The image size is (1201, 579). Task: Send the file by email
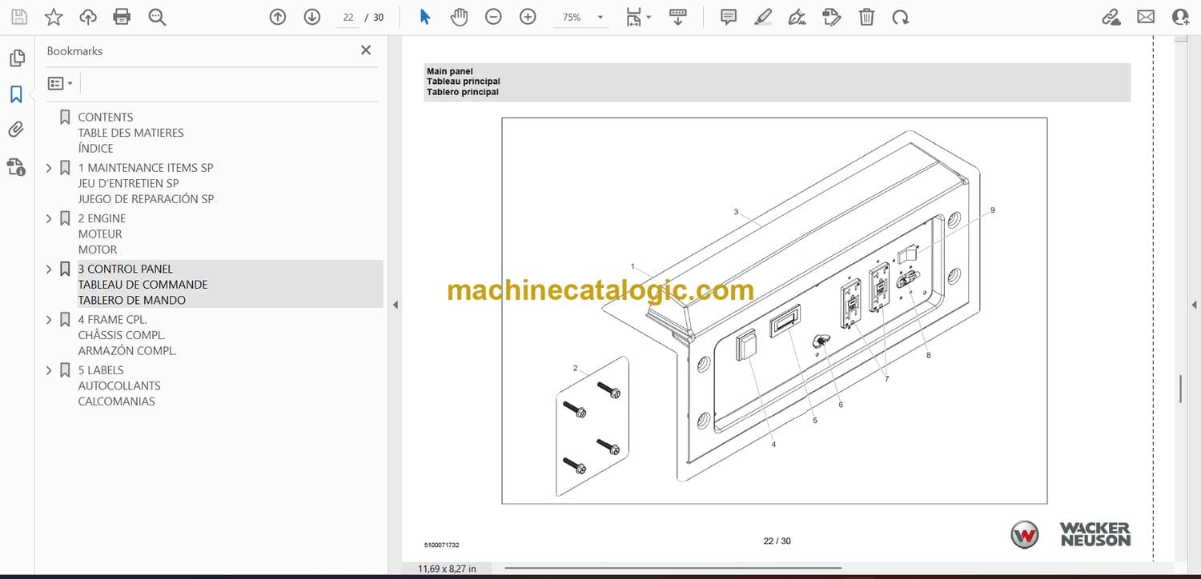coord(1146,17)
